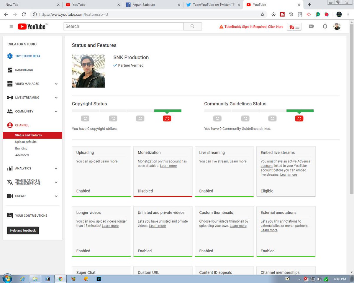The image size is (354, 283).
Task: Open the TubeBuddy menu button in header
Action: pos(294,27)
